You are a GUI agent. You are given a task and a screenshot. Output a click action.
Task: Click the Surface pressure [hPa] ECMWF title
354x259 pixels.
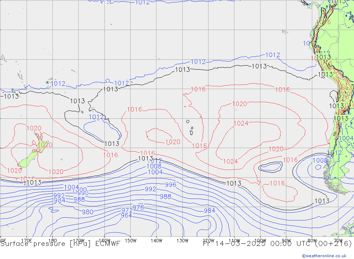tap(61, 243)
